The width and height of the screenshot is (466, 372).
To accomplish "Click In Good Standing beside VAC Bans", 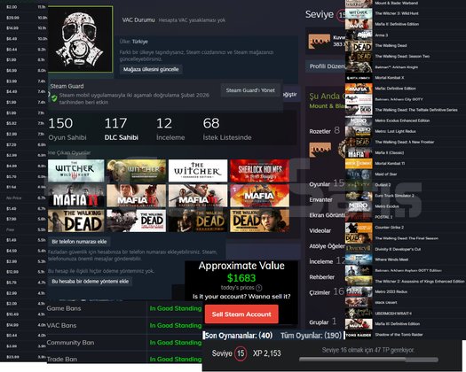I will (x=176, y=325).
